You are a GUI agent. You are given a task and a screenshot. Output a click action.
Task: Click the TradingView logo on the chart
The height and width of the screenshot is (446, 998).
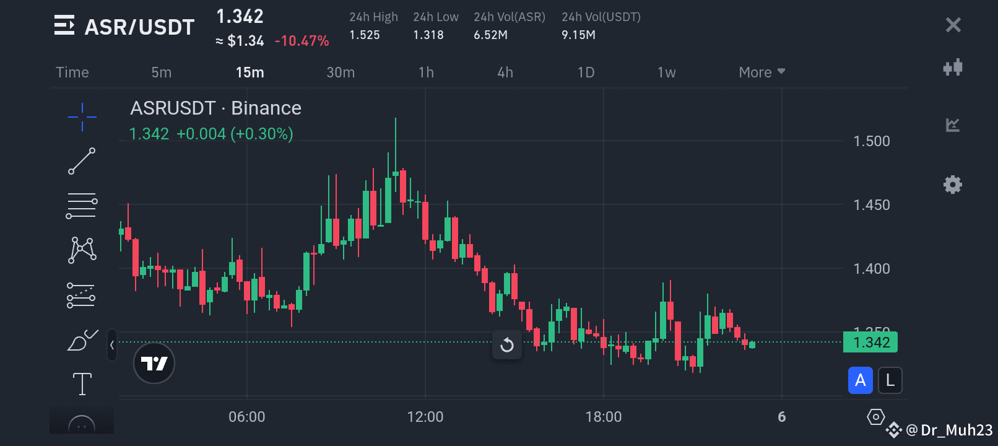click(x=154, y=363)
